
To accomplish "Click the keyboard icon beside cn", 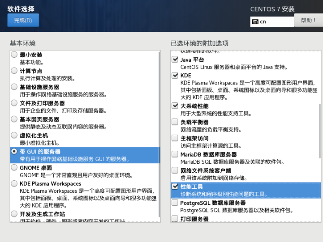I will pyautogui.click(x=255, y=21).
